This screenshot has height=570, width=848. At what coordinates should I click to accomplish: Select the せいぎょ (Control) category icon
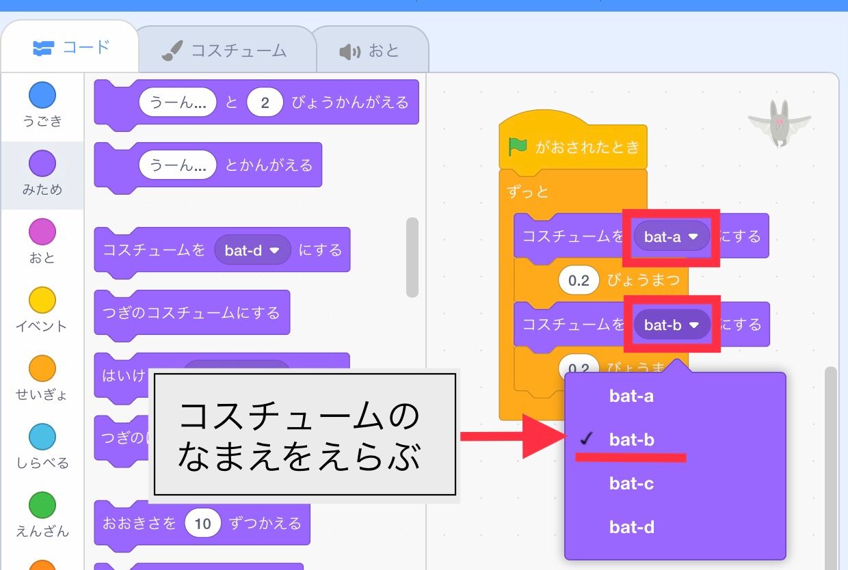coord(42,364)
